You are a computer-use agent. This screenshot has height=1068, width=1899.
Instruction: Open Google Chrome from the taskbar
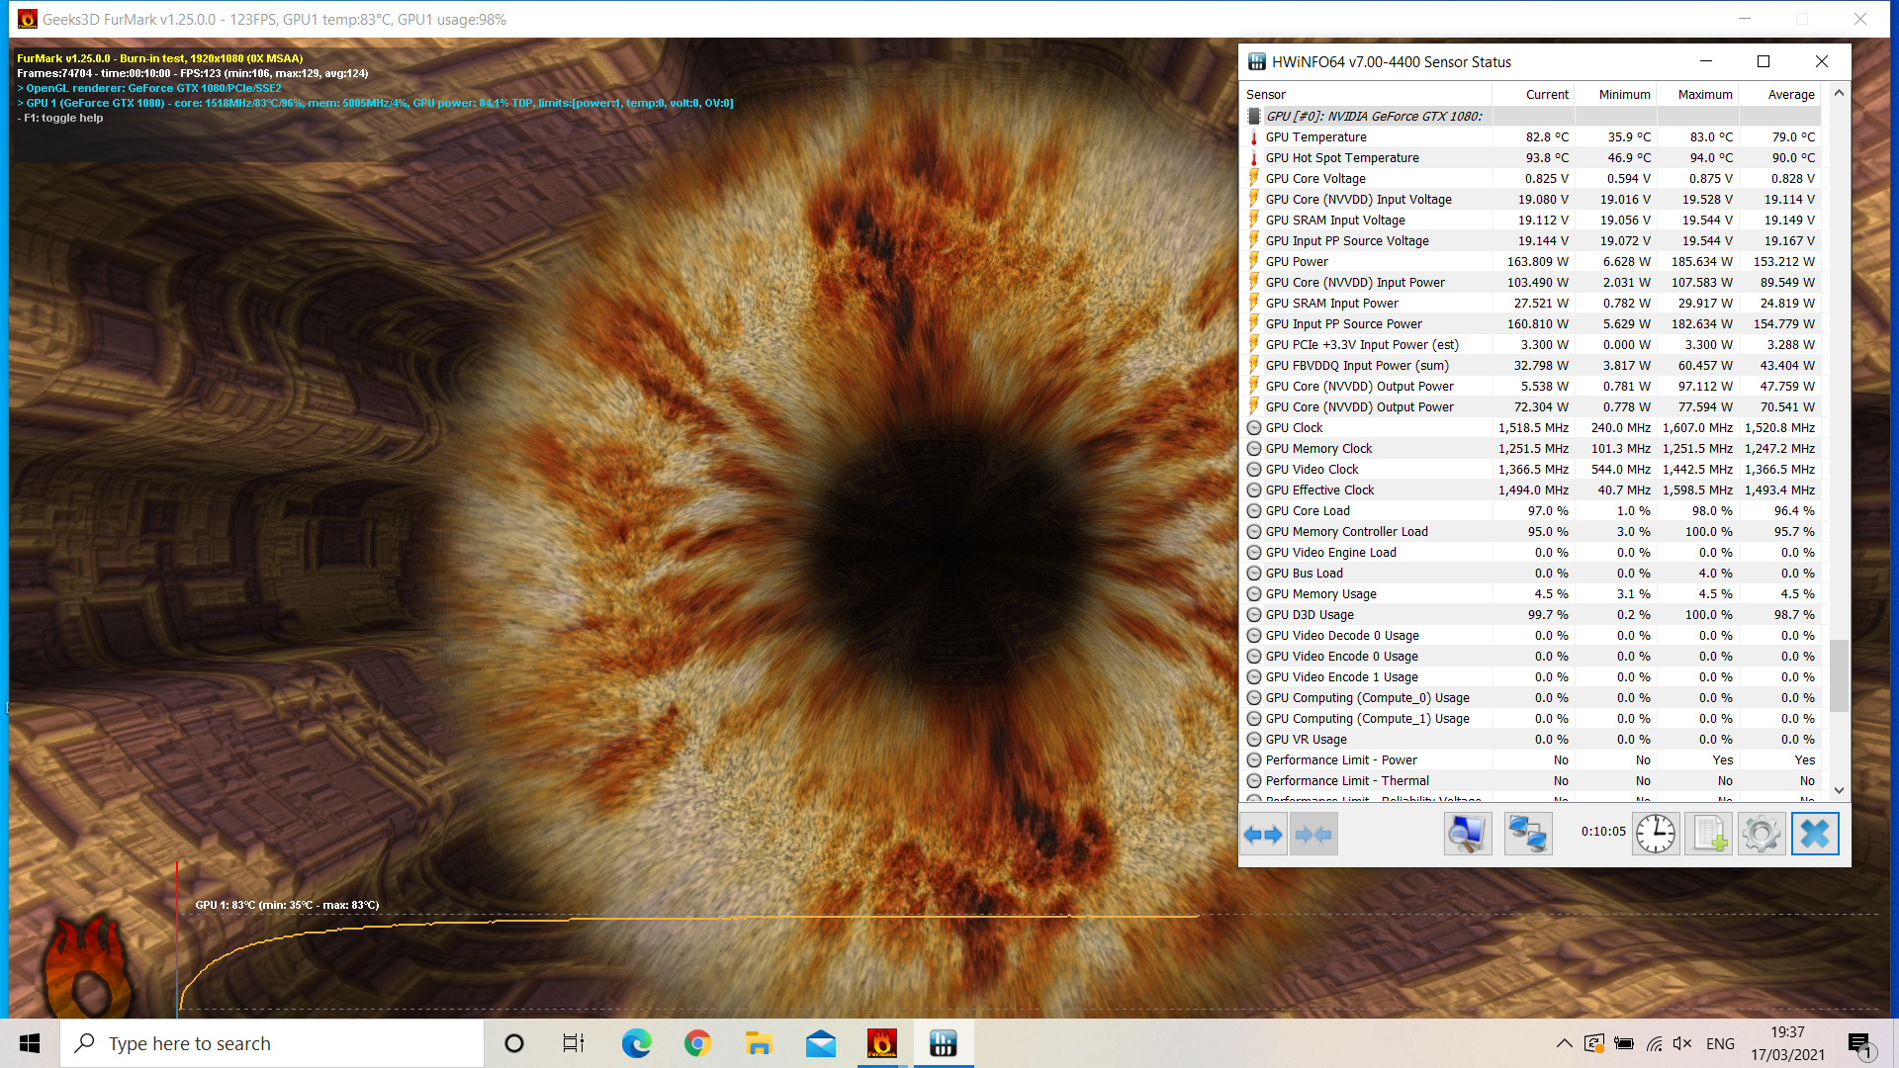[697, 1043]
